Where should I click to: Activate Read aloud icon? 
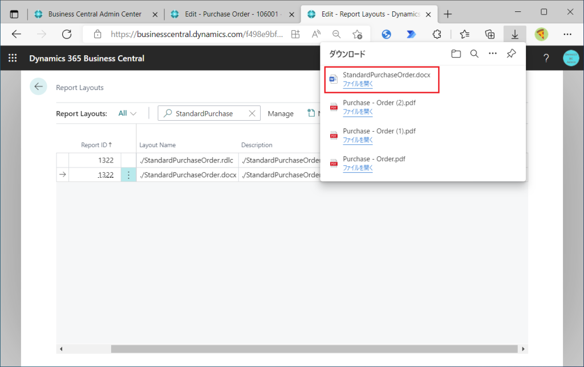316,34
